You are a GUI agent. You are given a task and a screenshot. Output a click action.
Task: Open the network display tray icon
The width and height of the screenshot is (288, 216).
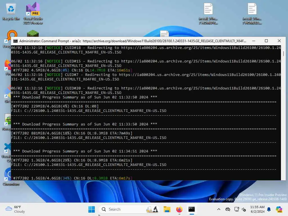[x=237, y=209]
